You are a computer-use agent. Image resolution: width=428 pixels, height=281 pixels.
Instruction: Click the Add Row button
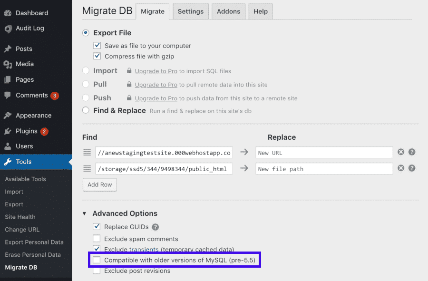99,184
